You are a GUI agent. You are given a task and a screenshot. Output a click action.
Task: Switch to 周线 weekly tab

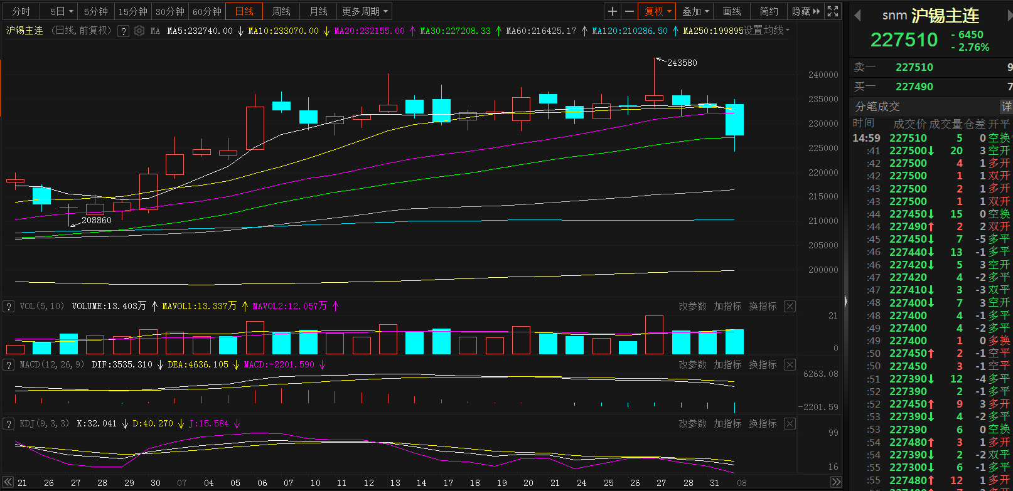(x=281, y=11)
